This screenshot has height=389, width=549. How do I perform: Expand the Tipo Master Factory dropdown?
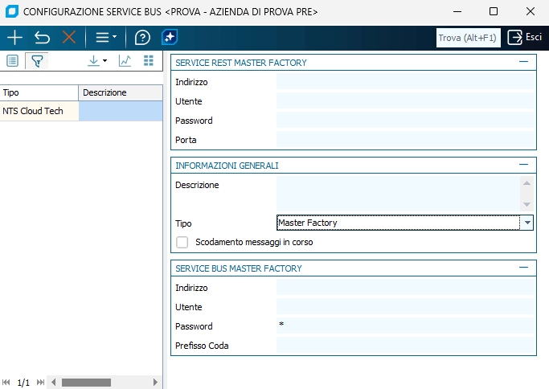[527, 223]
